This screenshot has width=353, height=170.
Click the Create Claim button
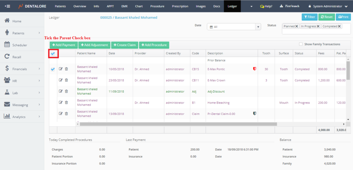(x=124, y=45)
